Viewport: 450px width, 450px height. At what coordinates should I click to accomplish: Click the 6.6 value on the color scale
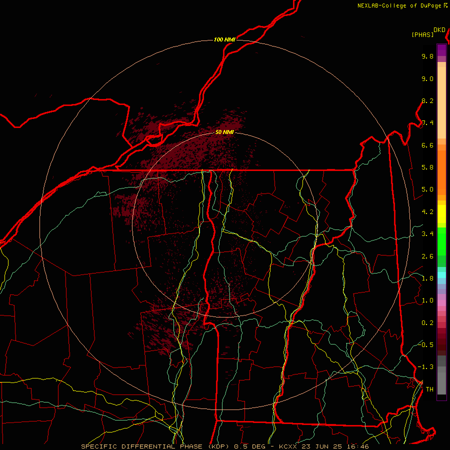point(427,145)
